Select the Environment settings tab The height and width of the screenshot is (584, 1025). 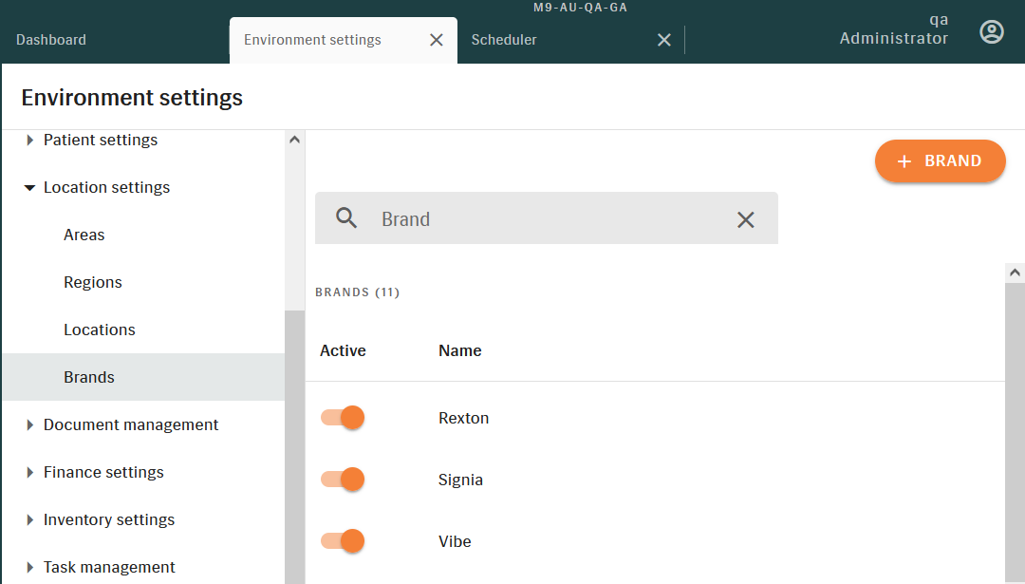[x=312, y=40]
